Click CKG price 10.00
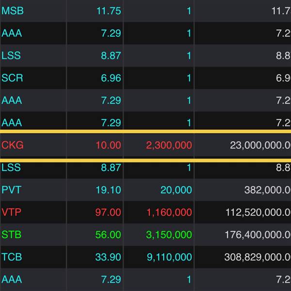The width and height of the screenshot is (291, 291). pyautogui.click(x=108, y=145)
